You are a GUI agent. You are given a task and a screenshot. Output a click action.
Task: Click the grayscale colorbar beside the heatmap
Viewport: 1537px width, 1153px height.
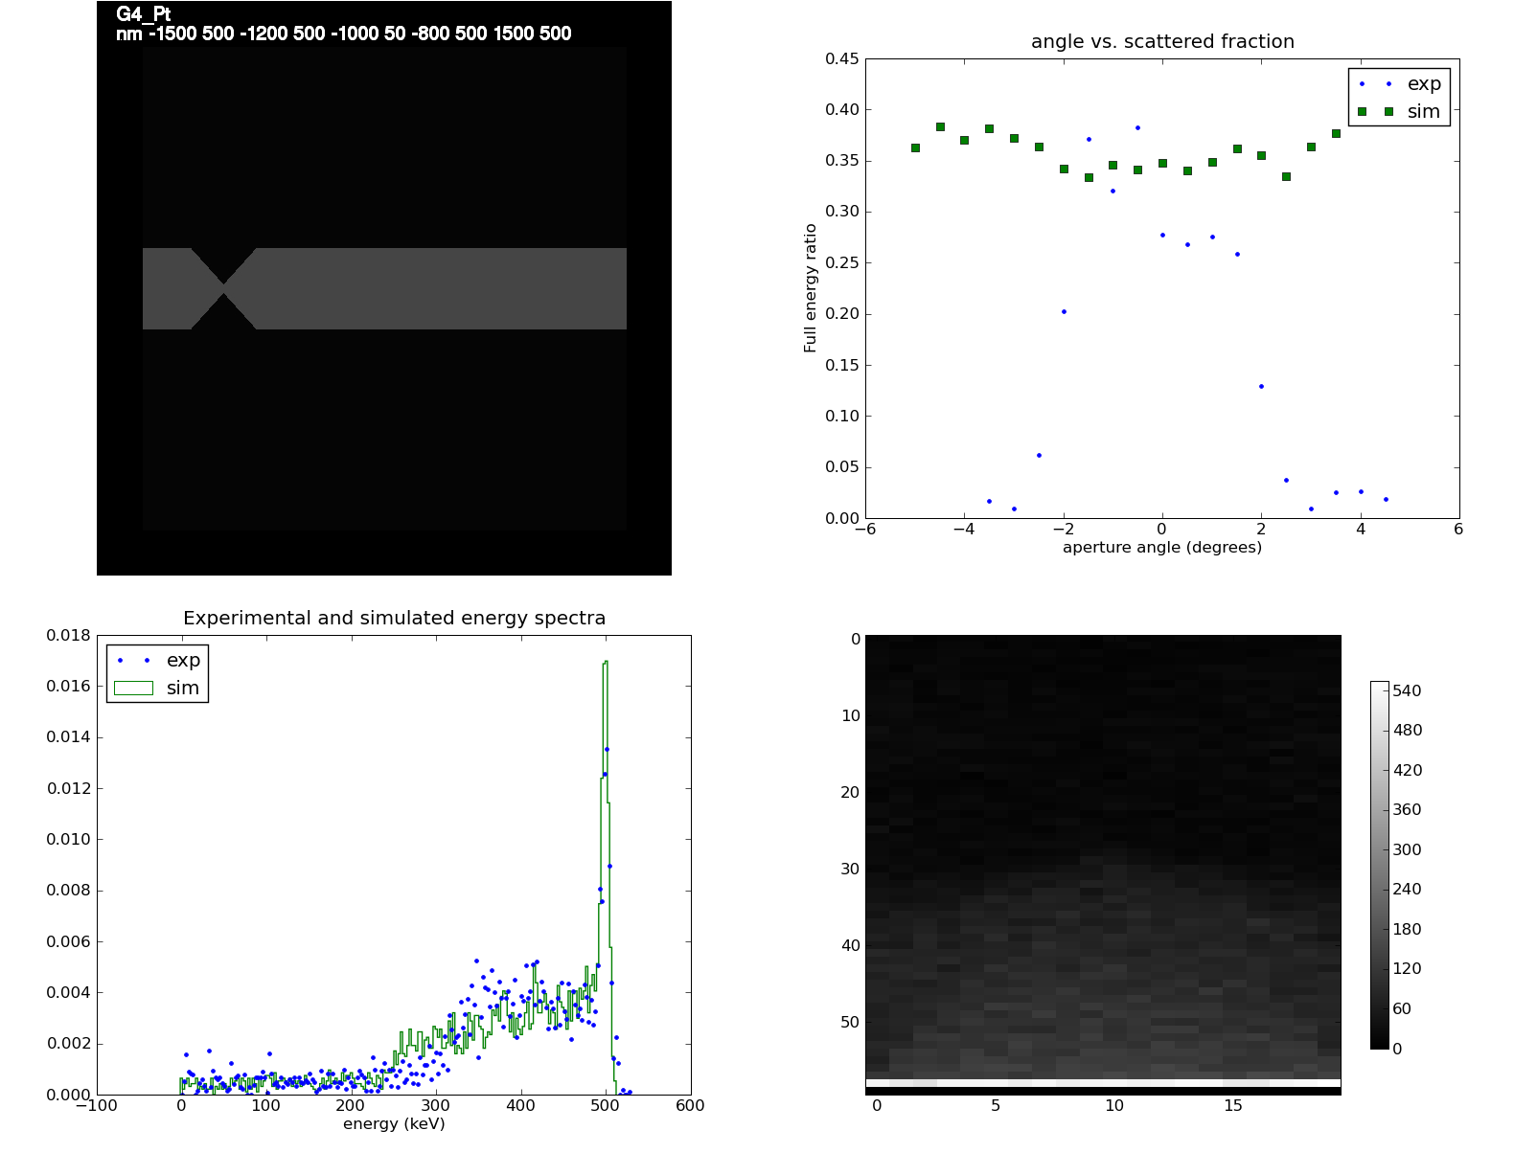pyautogui.click(x=1380, y=865)
